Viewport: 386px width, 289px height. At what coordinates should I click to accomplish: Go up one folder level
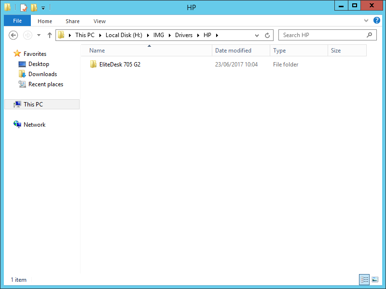pos(50,35)
